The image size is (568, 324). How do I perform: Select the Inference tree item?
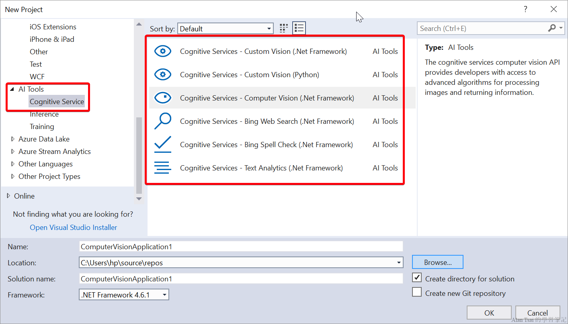tap(44, 114)
